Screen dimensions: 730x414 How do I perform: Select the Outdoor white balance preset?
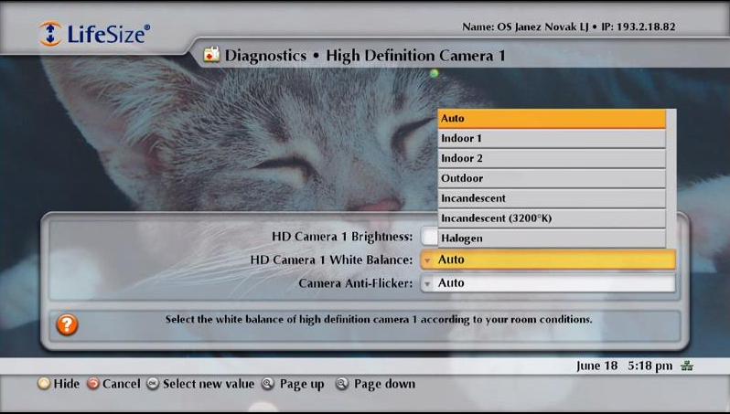(552, 178)
